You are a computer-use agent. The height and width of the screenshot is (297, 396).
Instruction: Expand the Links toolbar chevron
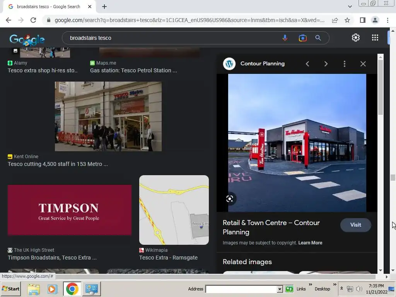point(311,285)
